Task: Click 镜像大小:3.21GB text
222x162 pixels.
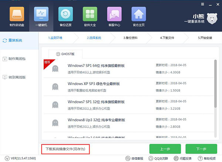Action: click(168, 108)
